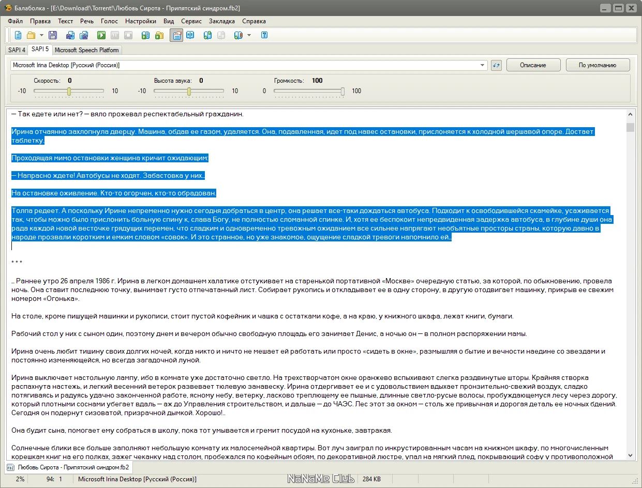Screen dimensions: 642x488
Task: Click the add bookmark icon
Action: coord(208,35)
